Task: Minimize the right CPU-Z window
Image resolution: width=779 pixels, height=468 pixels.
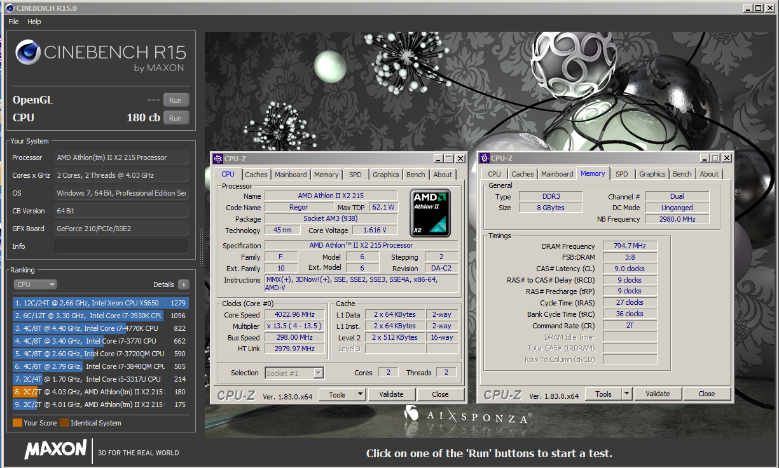Action: pos(705,159)
